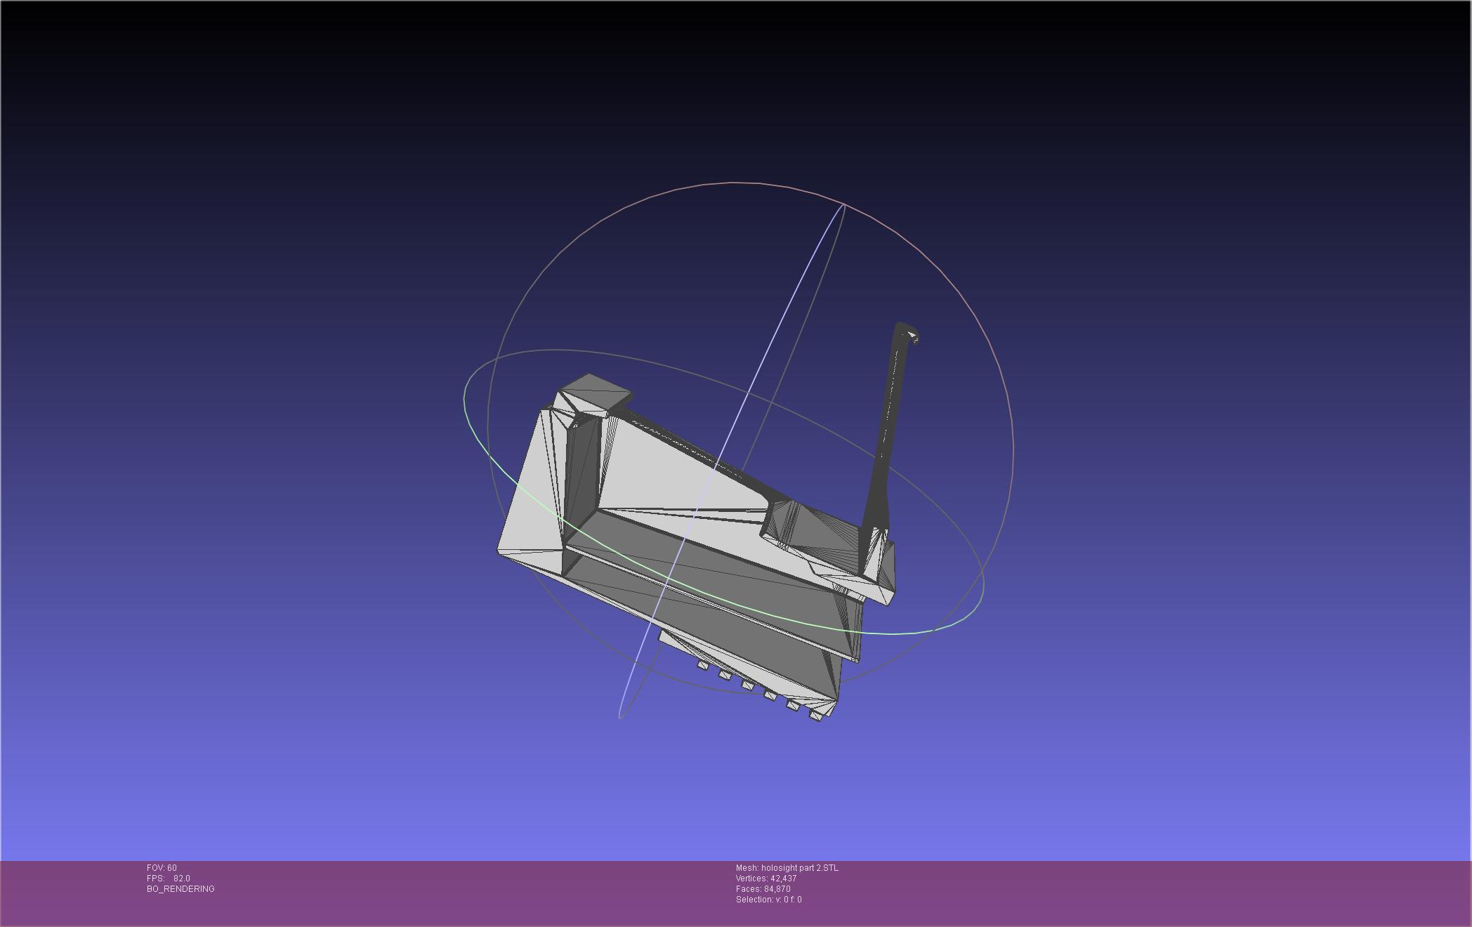
Task: Click the FOV: 60 label
Action: click(x=162, y=868)
